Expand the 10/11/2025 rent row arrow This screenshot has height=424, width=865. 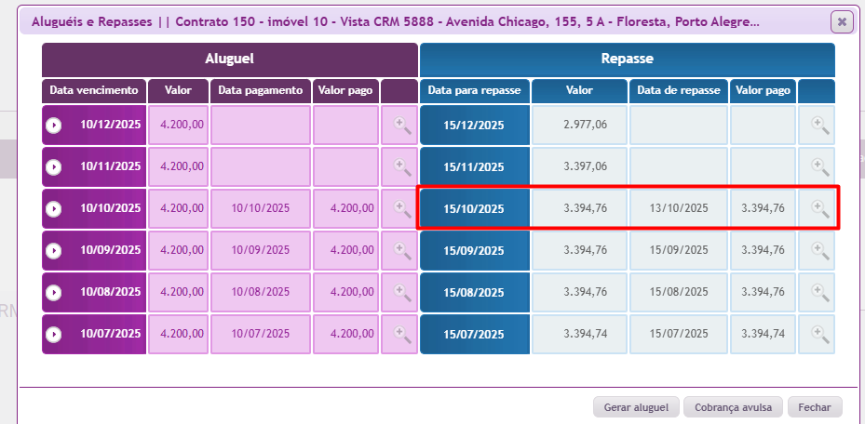pyautogui.click(x=54, y=167)
